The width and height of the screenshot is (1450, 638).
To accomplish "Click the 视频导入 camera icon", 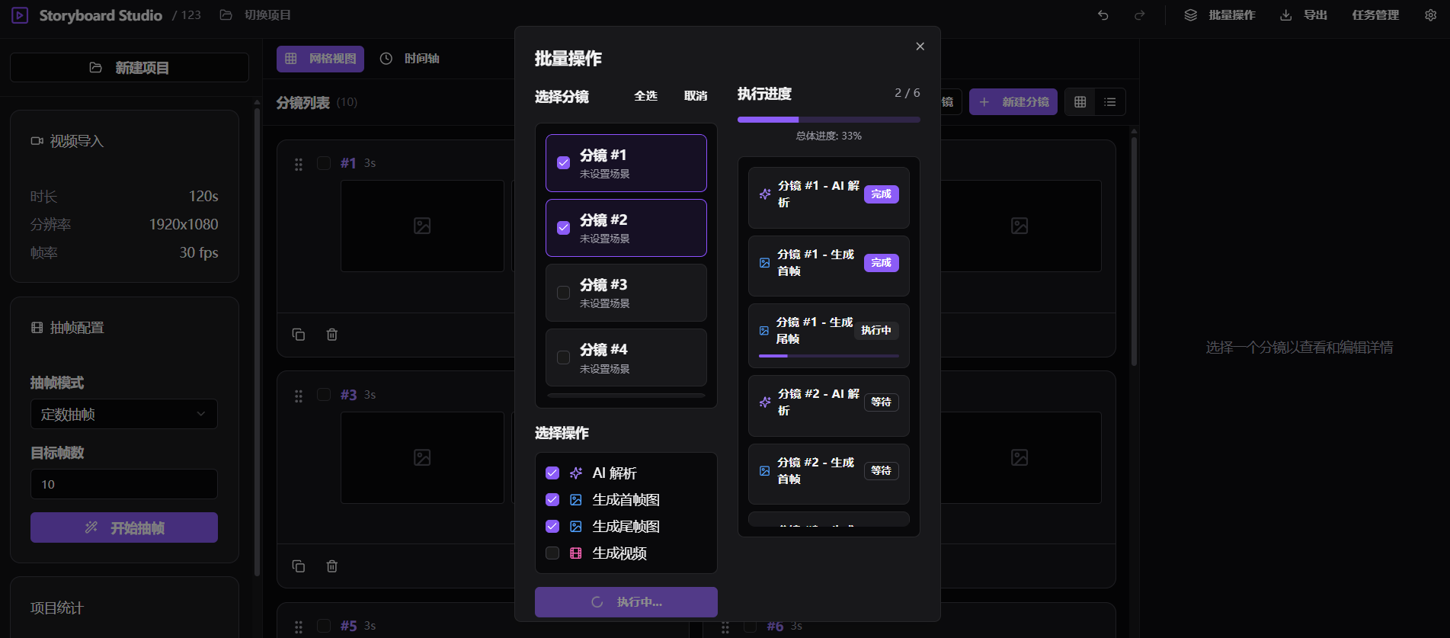I will point(37,141).
